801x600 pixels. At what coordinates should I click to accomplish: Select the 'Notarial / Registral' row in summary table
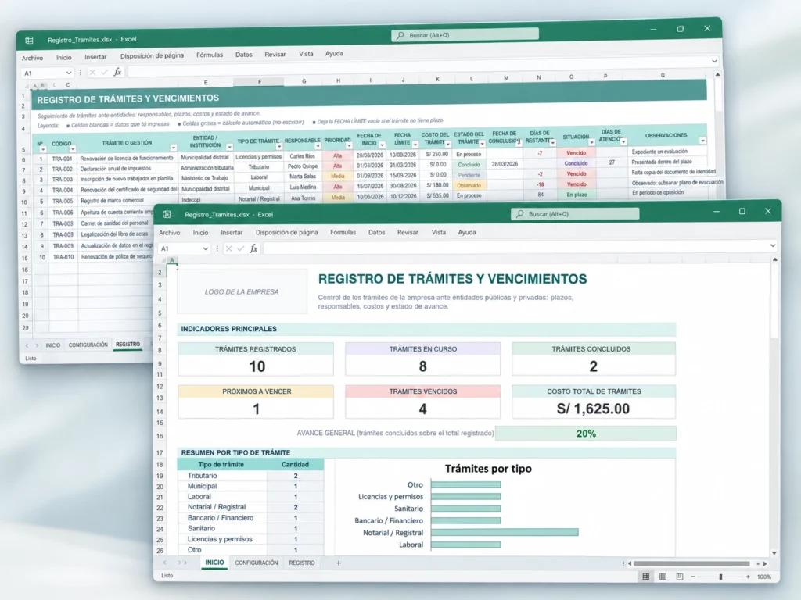point(250,507)
